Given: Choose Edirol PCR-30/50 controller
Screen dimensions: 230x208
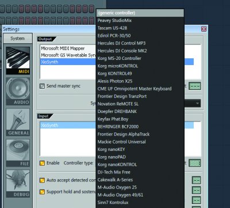Looking at the screenshot, I should [140, 36].
